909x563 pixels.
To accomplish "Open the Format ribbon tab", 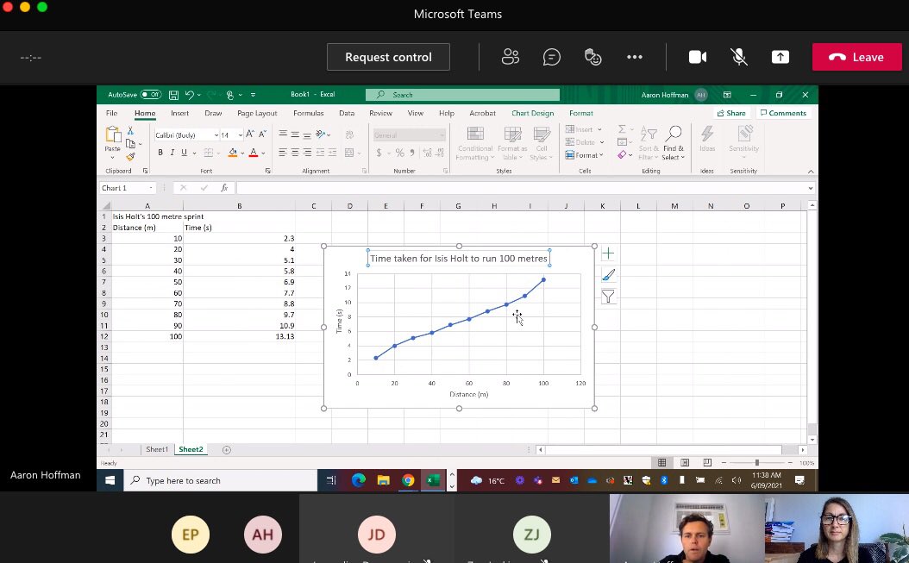I will (x=581, y=113).
